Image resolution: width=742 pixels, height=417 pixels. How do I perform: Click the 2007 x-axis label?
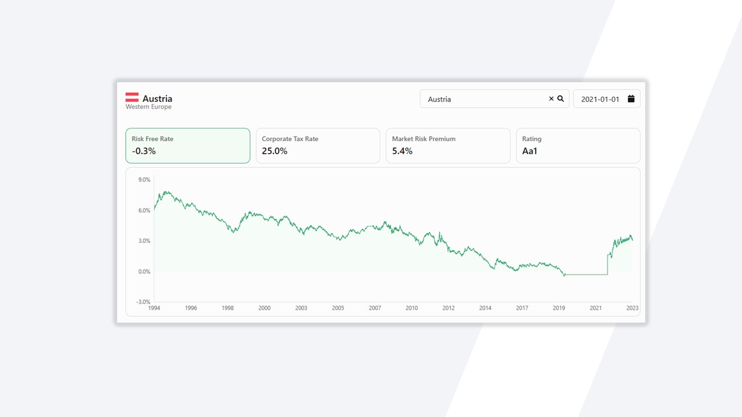(375, 308)
